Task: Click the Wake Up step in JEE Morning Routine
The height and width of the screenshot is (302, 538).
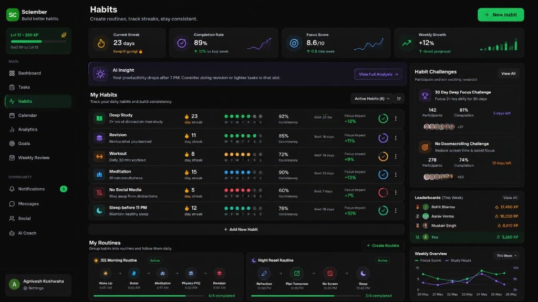Action: [x=105, y=278]
